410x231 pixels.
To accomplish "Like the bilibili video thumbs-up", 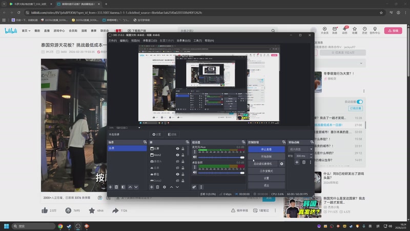I will tap(45, 210).
